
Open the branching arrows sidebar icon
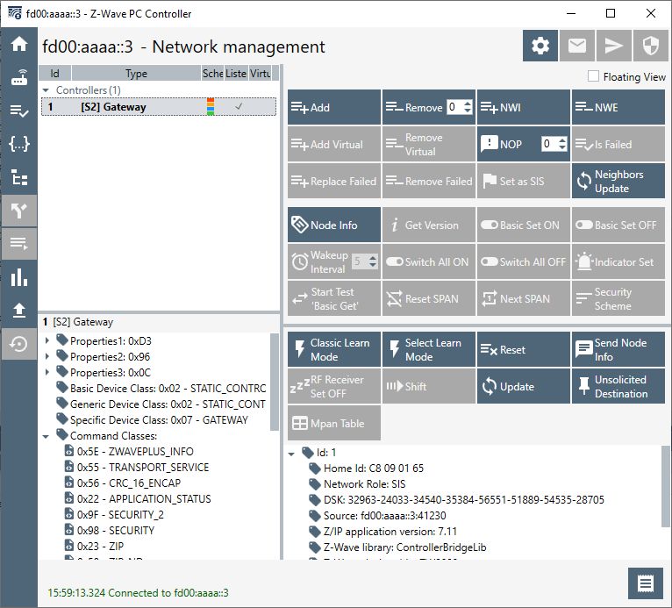coord(18,211)
